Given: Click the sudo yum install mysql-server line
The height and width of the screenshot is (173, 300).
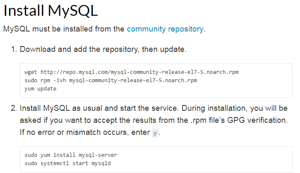Looking at the screenshot, I should point(71,155).
